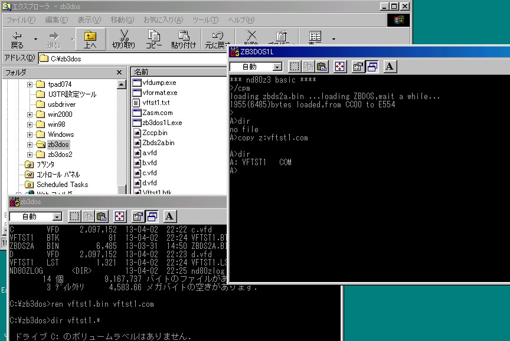Open Properties from the ZB3DOS1L toolbar

click(x=358, y=67)
